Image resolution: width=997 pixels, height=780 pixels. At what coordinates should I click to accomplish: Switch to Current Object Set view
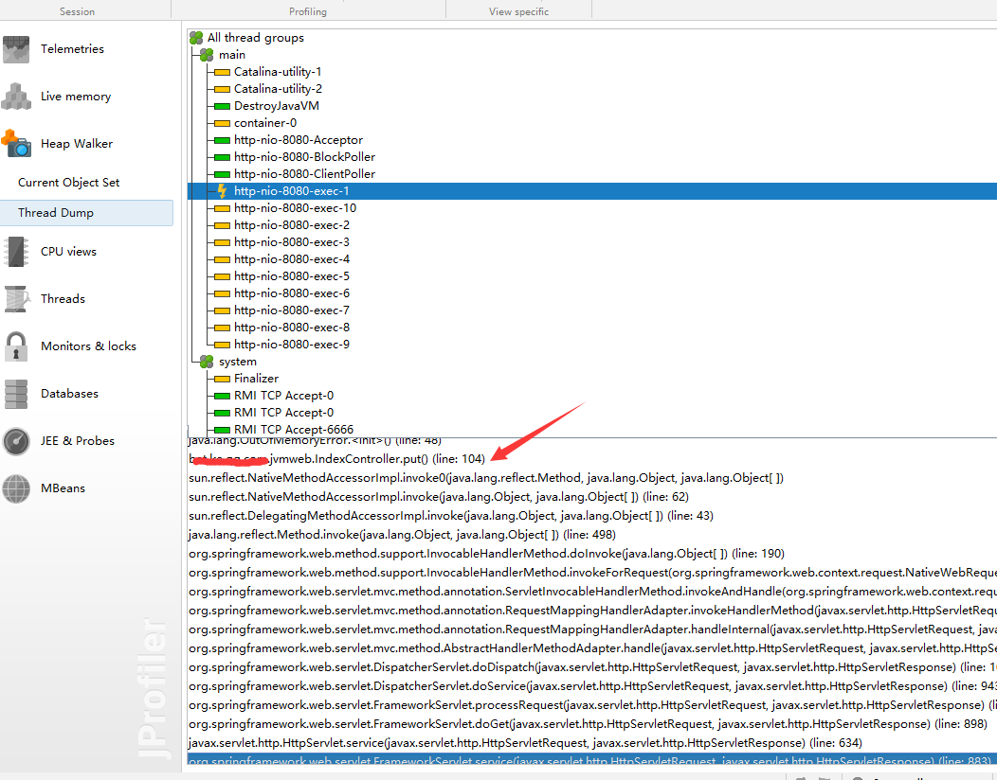(x=68, y=183)
